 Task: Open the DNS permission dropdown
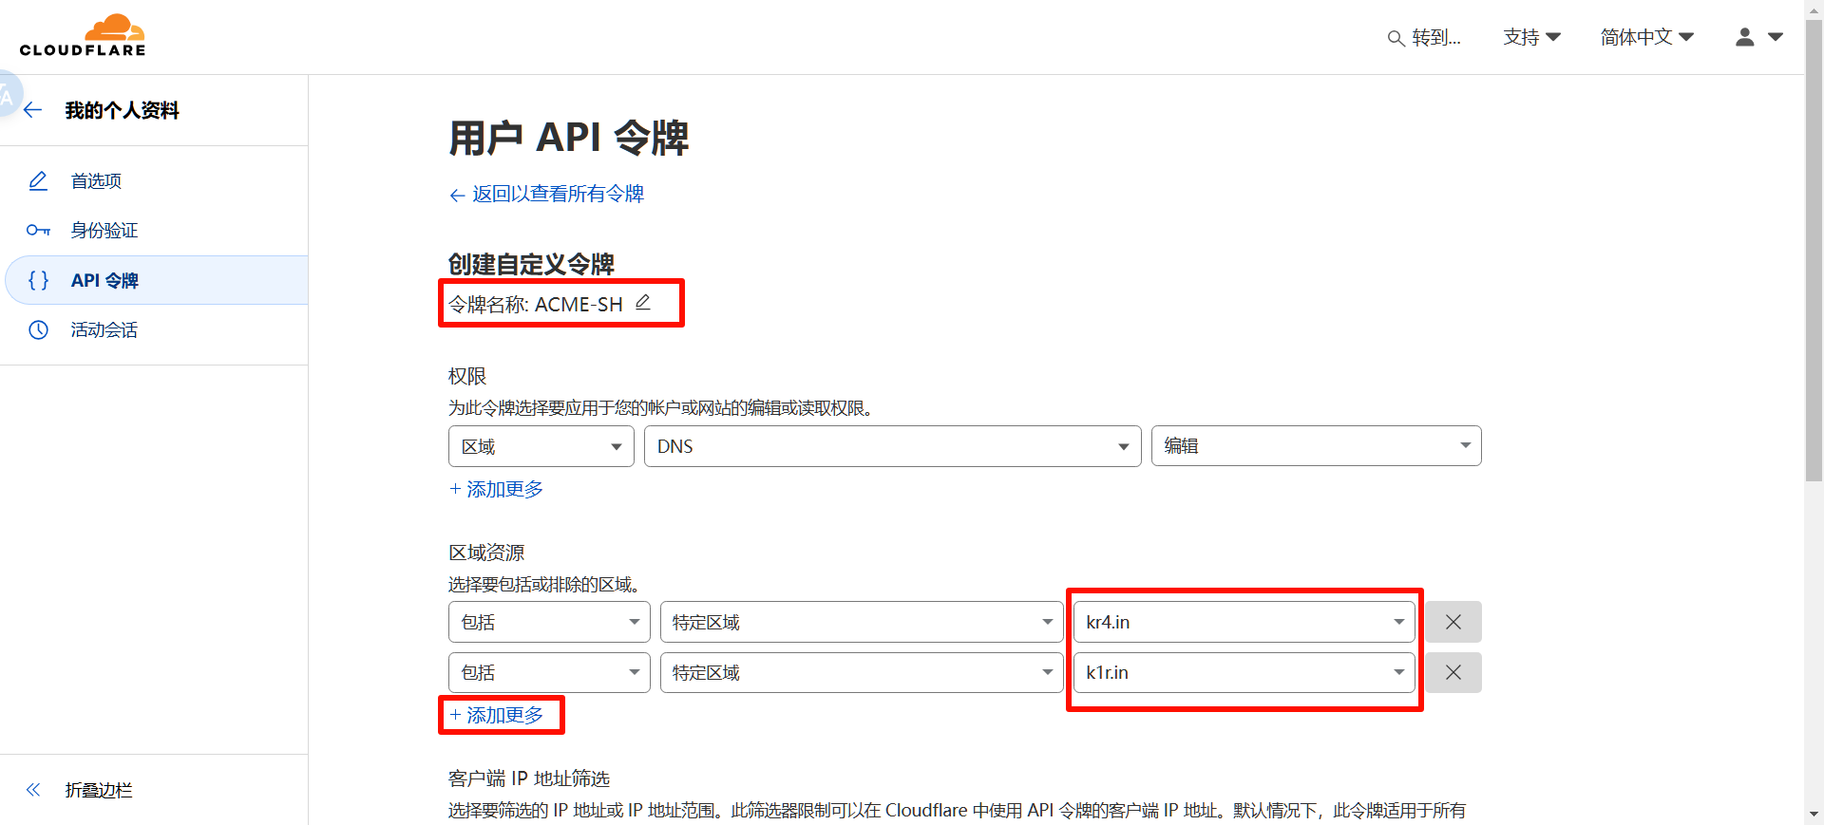click(892, 446)
